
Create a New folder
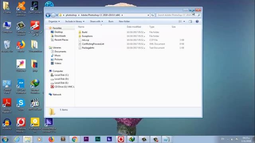tap(124, 21)
